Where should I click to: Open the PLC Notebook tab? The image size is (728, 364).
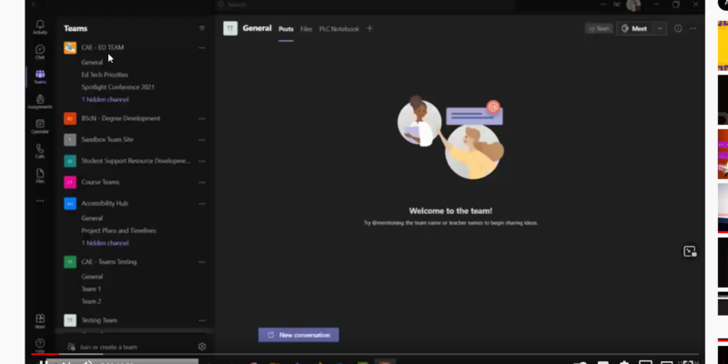pyautogui.click(x=339, y=29)
